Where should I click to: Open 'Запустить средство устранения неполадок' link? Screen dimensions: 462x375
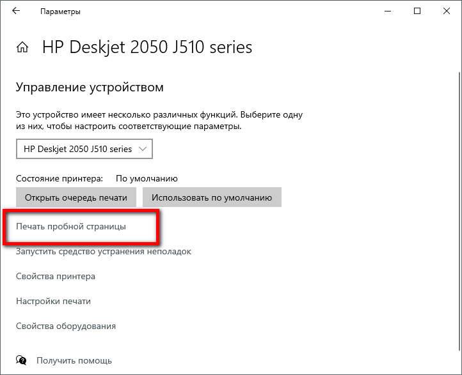pyautogui.click(x=104, y=252)
